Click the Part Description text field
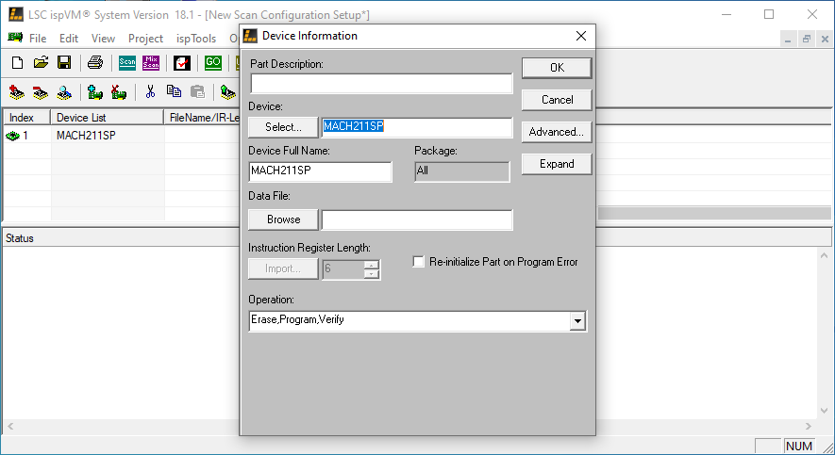 [x=381, y=83]
